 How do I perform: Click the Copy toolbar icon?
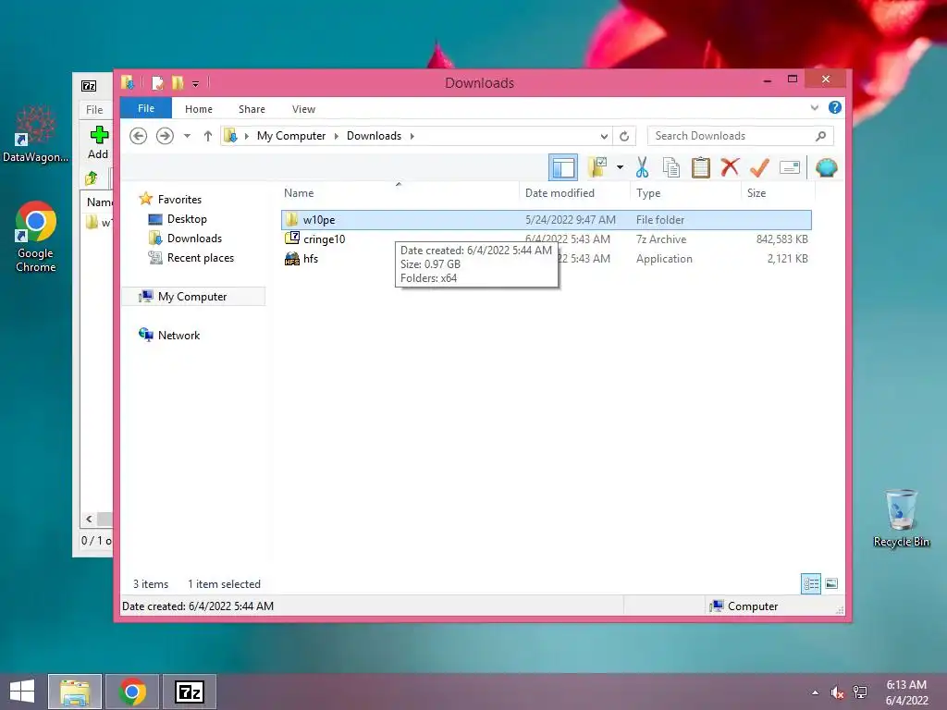pyautogui.click(x=671, y=167)
